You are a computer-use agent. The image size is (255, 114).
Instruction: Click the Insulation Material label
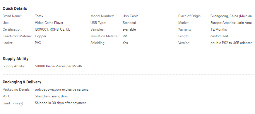coord(105,36)
